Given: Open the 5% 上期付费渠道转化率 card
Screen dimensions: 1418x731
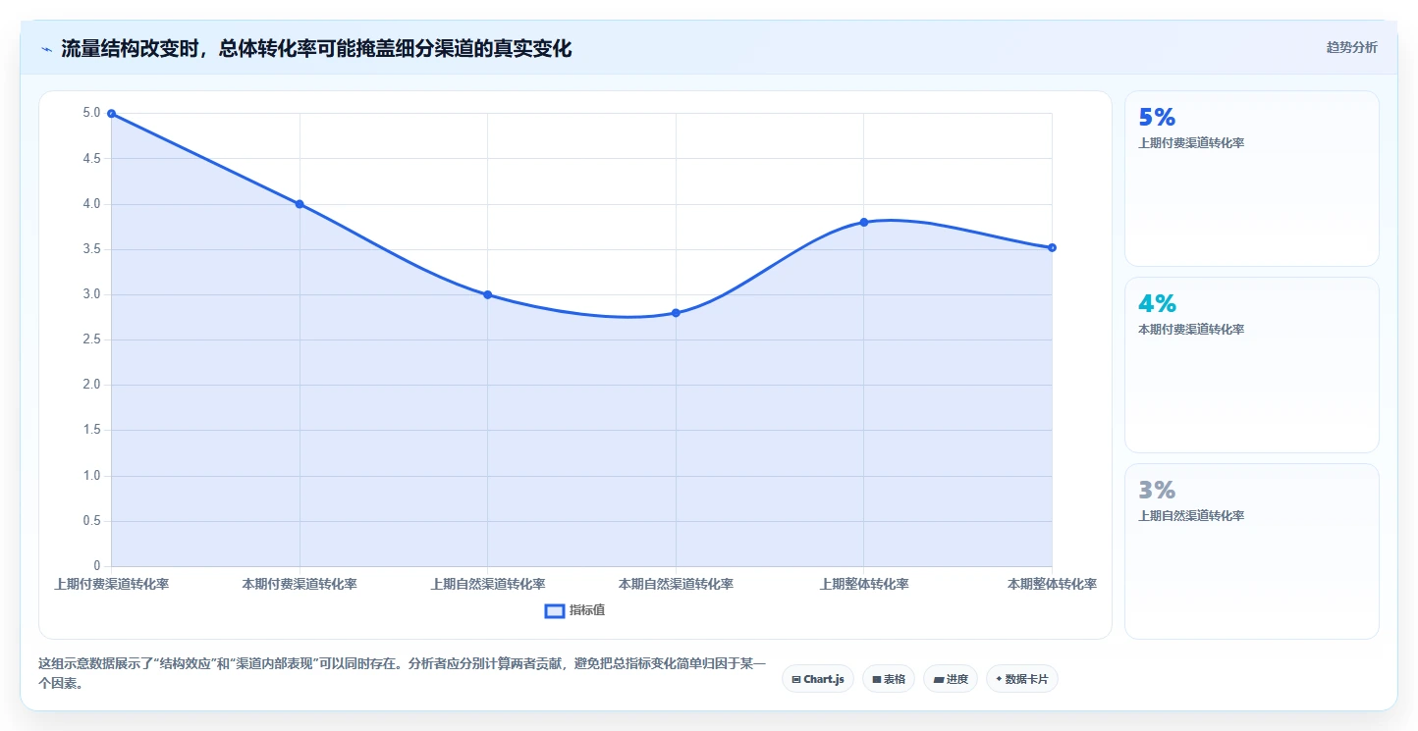Looking at the screenshot, I should click(x=1252, y=179).
